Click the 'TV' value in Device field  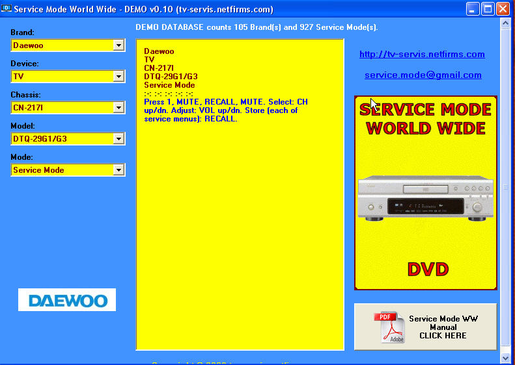click(18, 77)
